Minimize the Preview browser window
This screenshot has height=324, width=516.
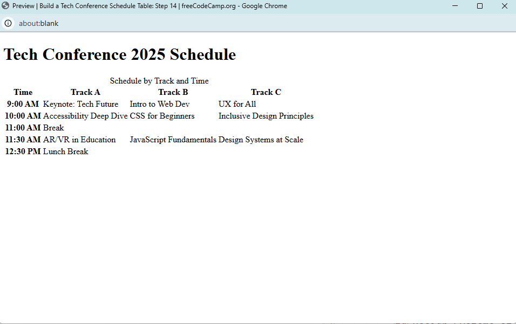(455, 6)
